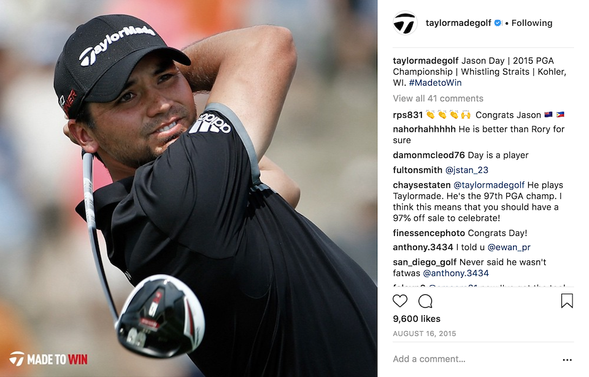Like the post with the heart icon

[399, 301]
